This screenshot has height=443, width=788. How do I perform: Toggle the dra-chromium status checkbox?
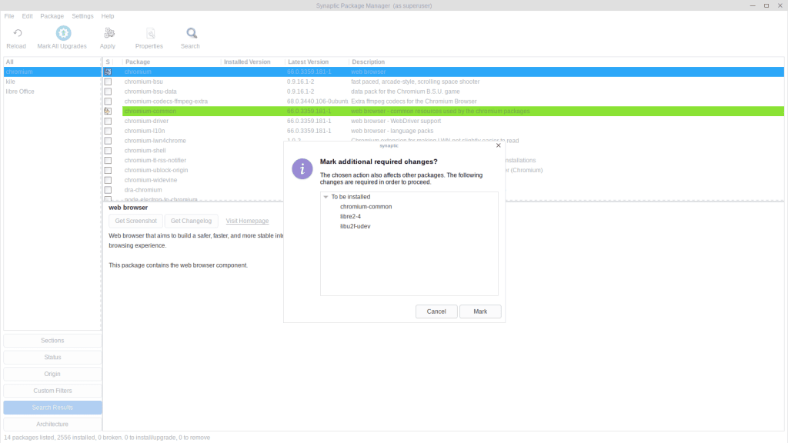pos(108,190)
